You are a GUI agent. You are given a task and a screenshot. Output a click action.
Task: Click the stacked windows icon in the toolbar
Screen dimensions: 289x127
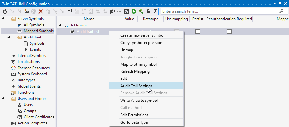[x=69, y=11]
